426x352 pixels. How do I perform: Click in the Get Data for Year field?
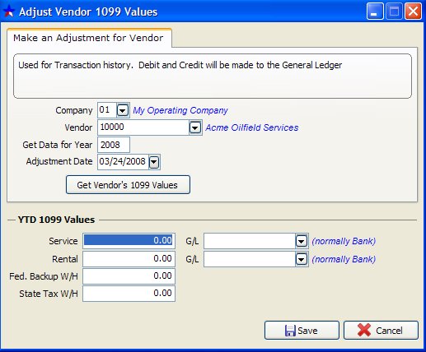coord(114,145)
